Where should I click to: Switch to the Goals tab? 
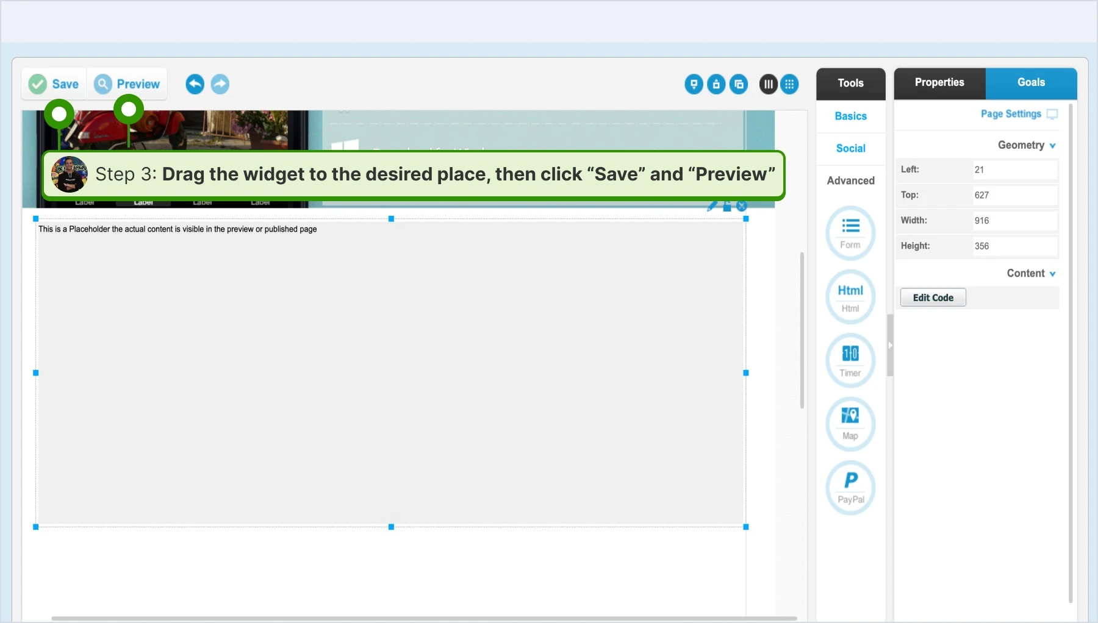(x=1031, y=82)
